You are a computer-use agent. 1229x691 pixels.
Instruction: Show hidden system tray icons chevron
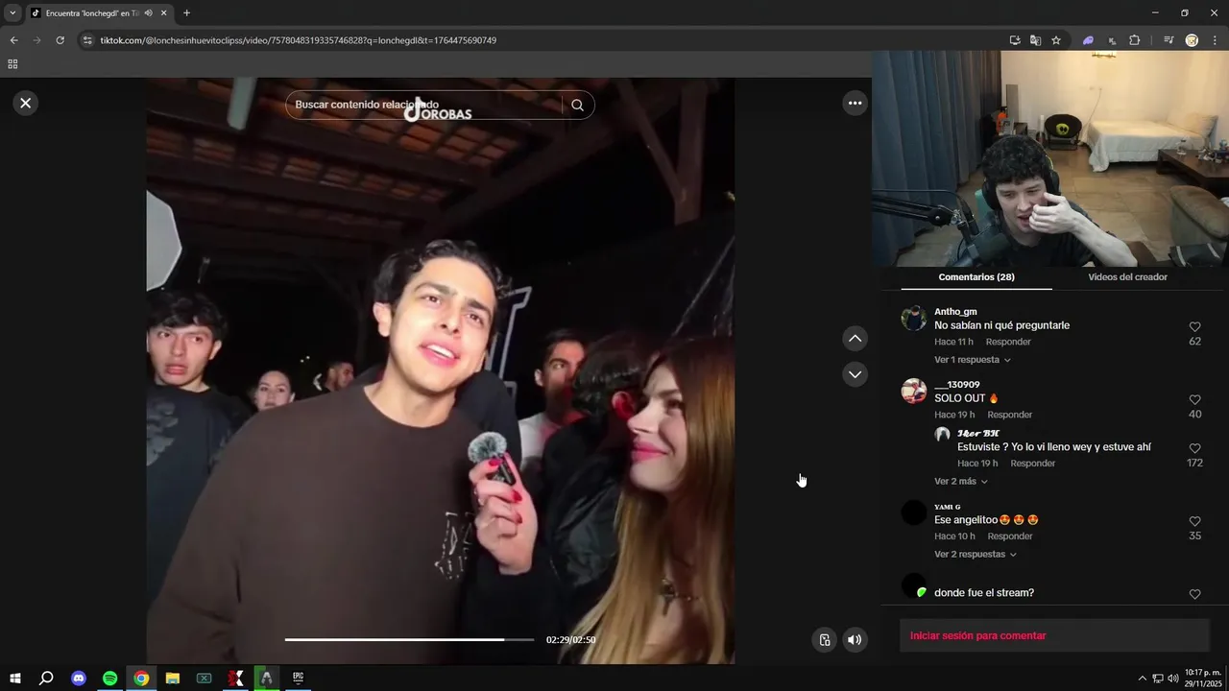point(1142,679)
